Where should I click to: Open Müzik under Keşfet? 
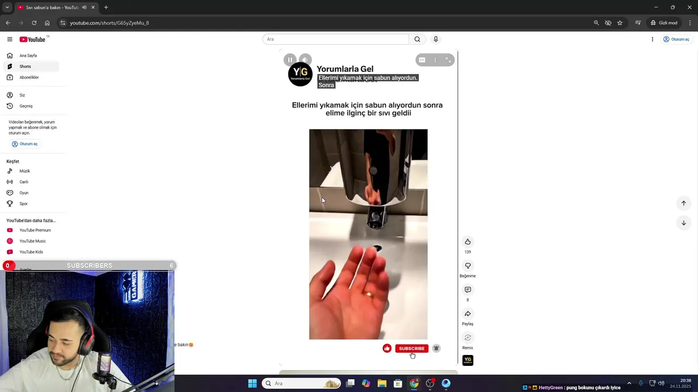tap(30, 171)
